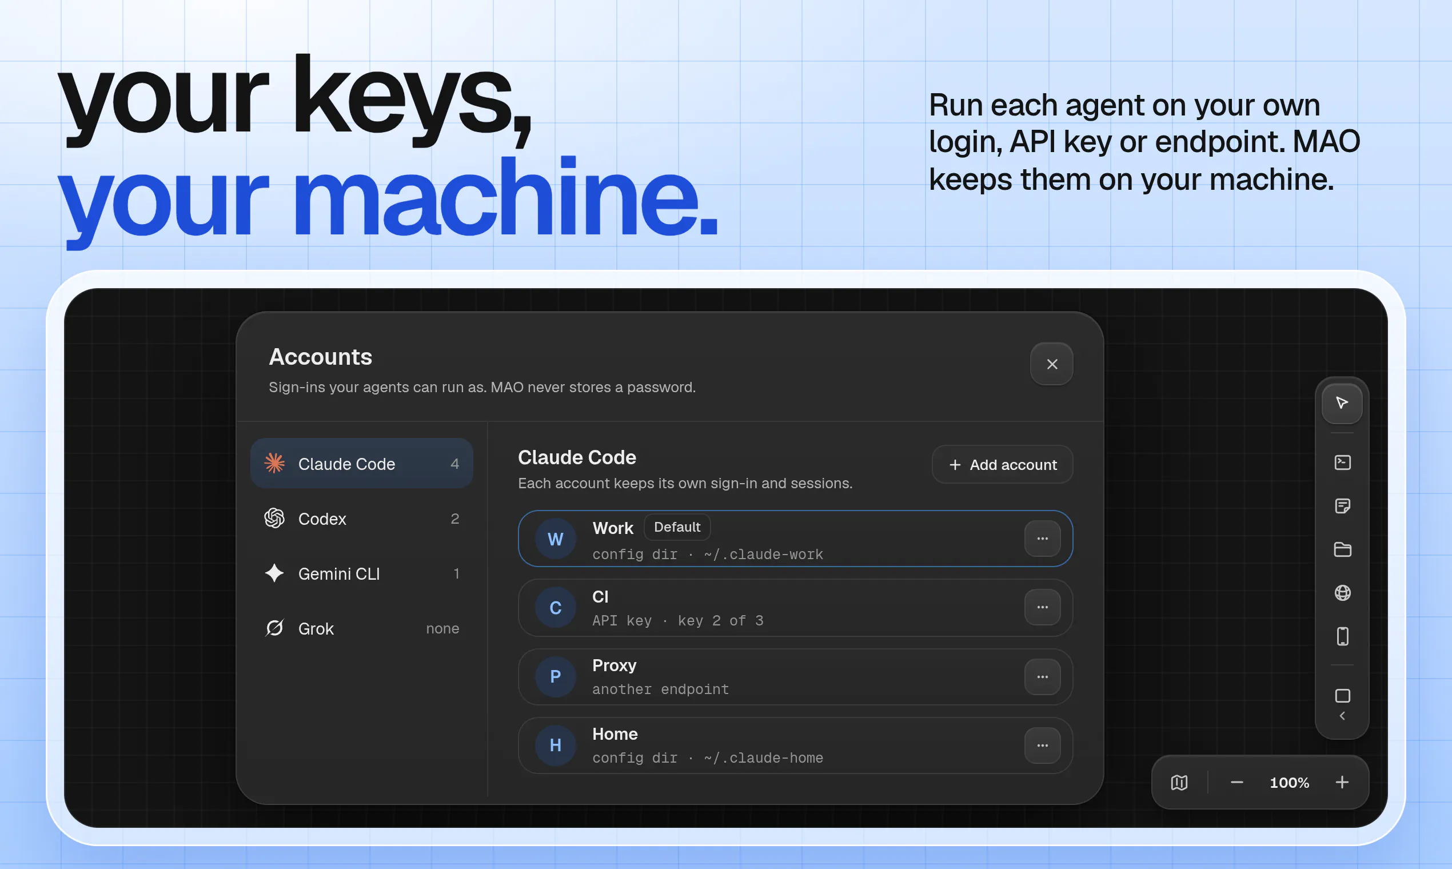Viewport: 1452px width, 869px height.
Task: Collapse the toolbar with the chevron
Action: (1342, 716)
